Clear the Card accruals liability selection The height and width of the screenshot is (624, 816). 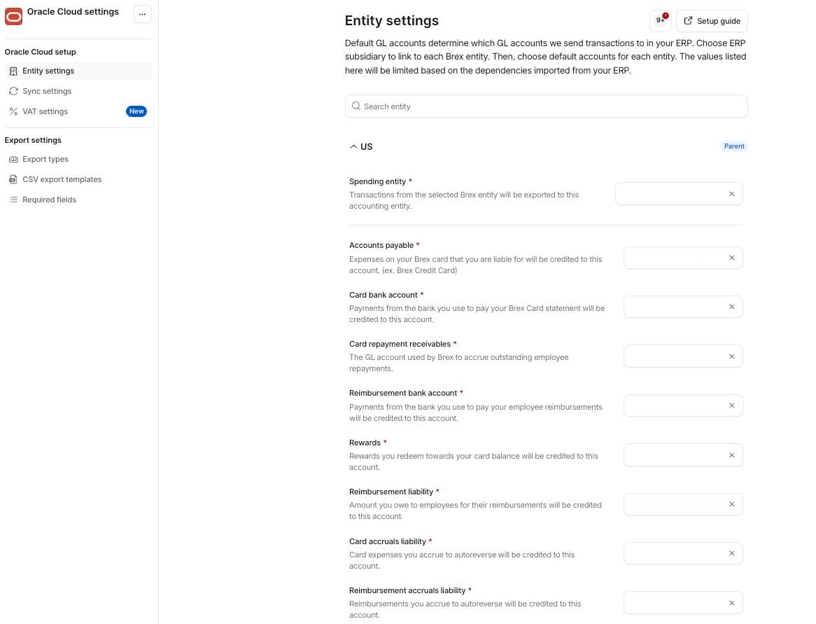(x=732, y=553)
